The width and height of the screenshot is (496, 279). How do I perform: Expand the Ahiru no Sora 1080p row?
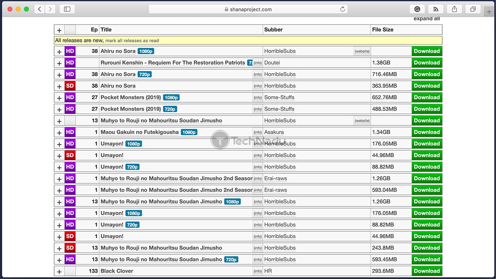[59, 51]
